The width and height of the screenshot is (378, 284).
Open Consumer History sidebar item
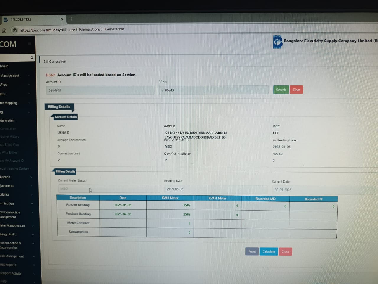tap(9, 137)
